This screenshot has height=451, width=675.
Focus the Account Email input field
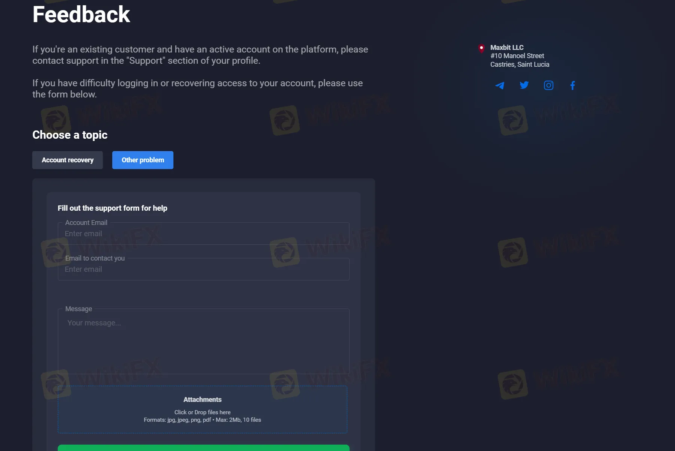203,234
